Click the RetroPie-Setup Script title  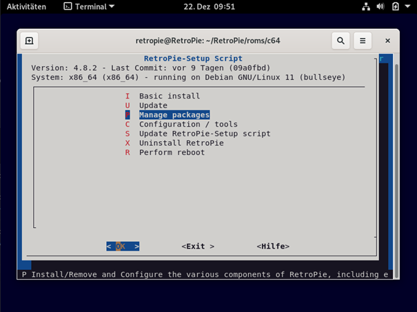193,59
